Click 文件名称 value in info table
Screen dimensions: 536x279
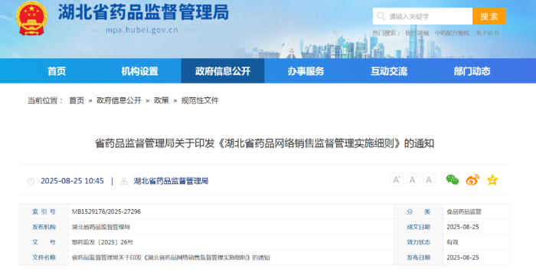171,258
